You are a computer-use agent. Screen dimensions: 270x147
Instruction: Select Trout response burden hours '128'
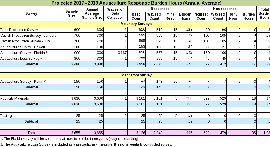pos(185,30)
